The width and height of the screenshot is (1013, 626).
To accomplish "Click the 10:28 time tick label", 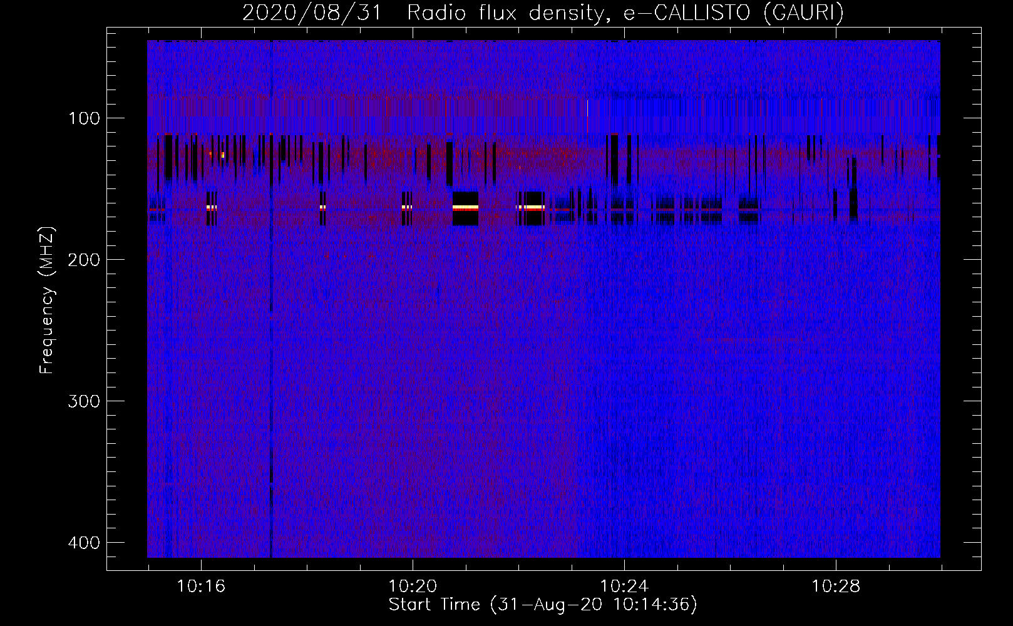I will (836, 587).
